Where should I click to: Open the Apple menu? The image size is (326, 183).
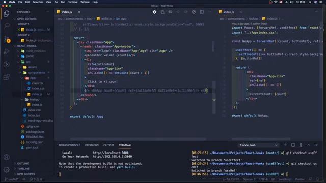pyautogui.click(x=5, y=2)
